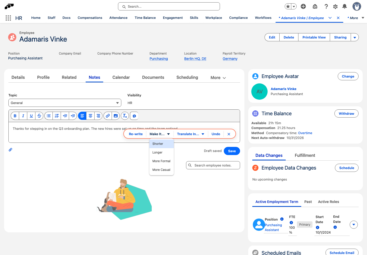Open the Setup gear icon
Image resolution: width=367 pixels, height=255 pixels.
point(335,7)
